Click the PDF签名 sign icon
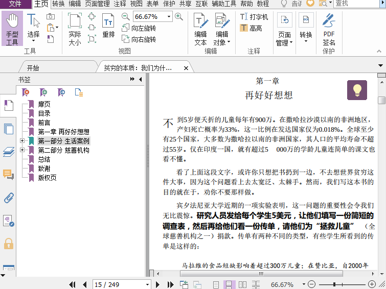 [x=329, y=29]
